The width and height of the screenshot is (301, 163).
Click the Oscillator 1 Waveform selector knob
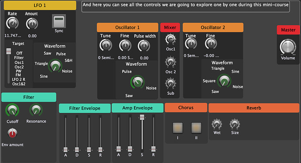pos(137,82)
